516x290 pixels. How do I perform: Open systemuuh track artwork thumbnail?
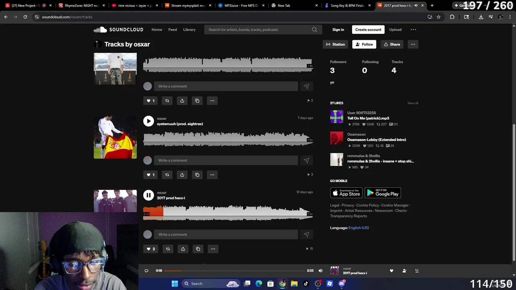click(x=115, y=137)
